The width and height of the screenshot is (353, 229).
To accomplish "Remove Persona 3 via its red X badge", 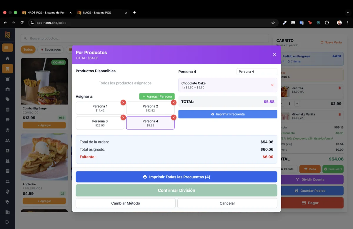I will tap(123, 118).
